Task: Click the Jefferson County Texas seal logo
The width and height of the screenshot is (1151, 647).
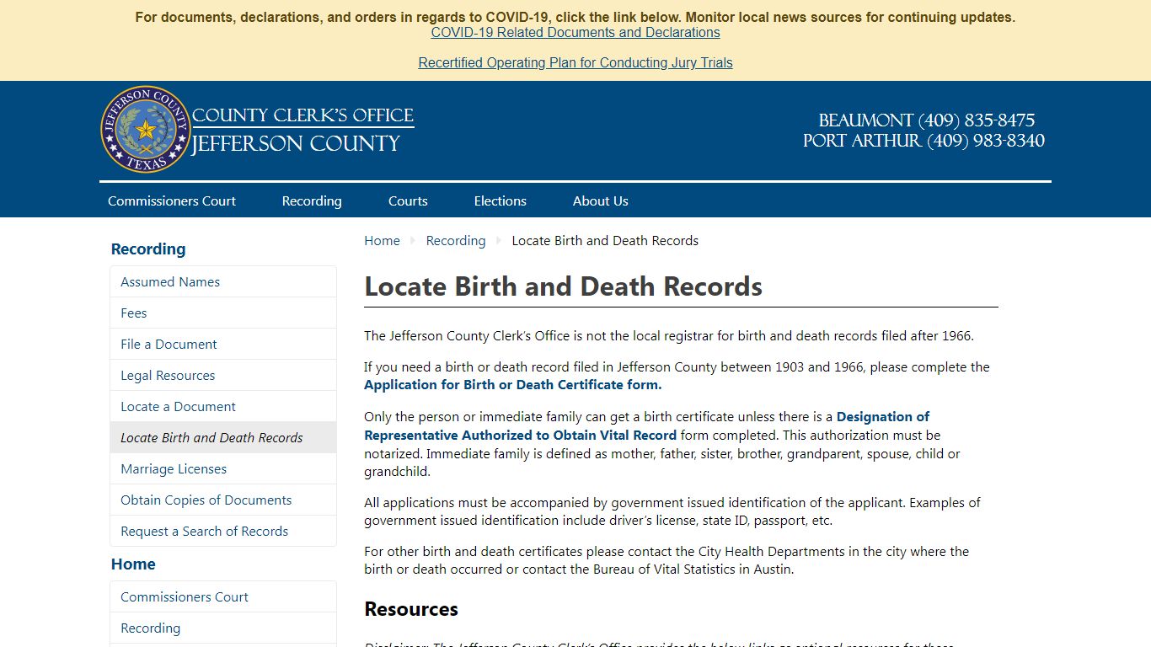Action: click(146, 130)
